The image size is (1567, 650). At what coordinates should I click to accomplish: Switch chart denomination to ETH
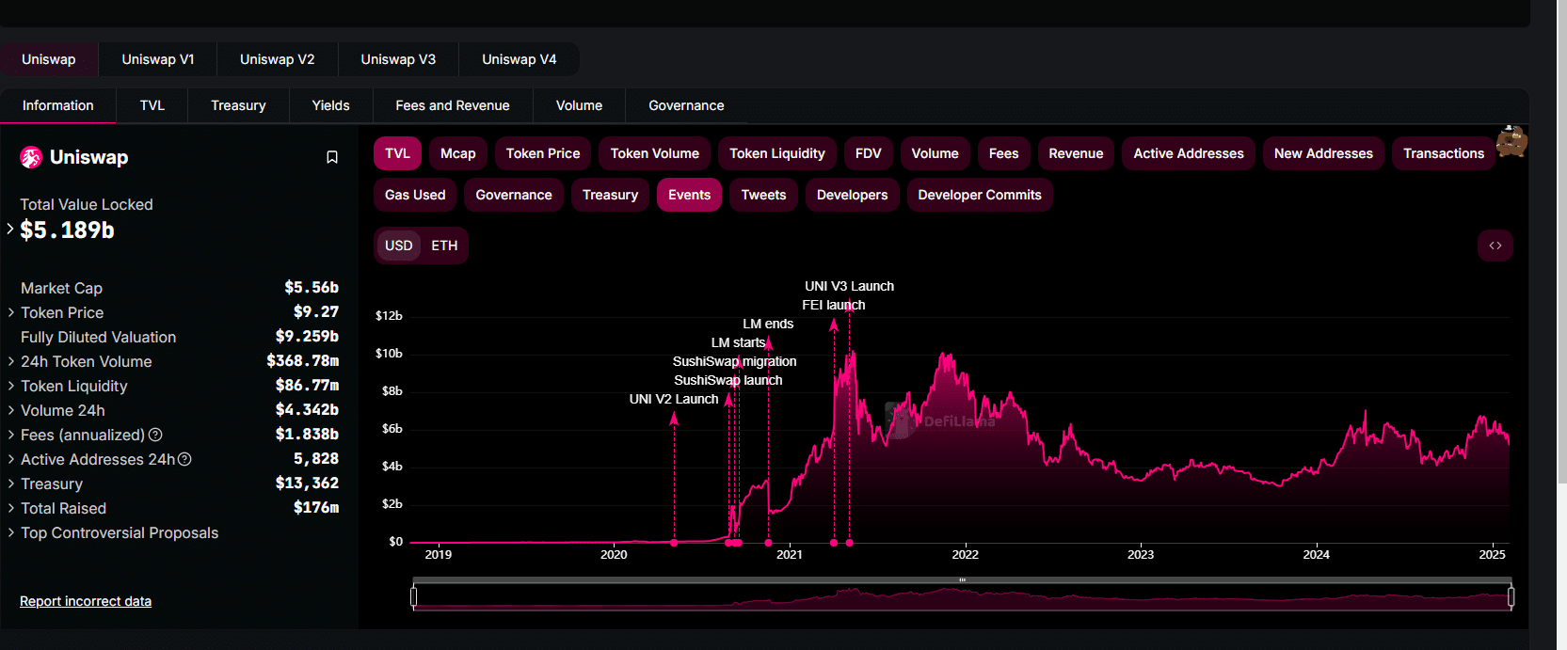444,246
